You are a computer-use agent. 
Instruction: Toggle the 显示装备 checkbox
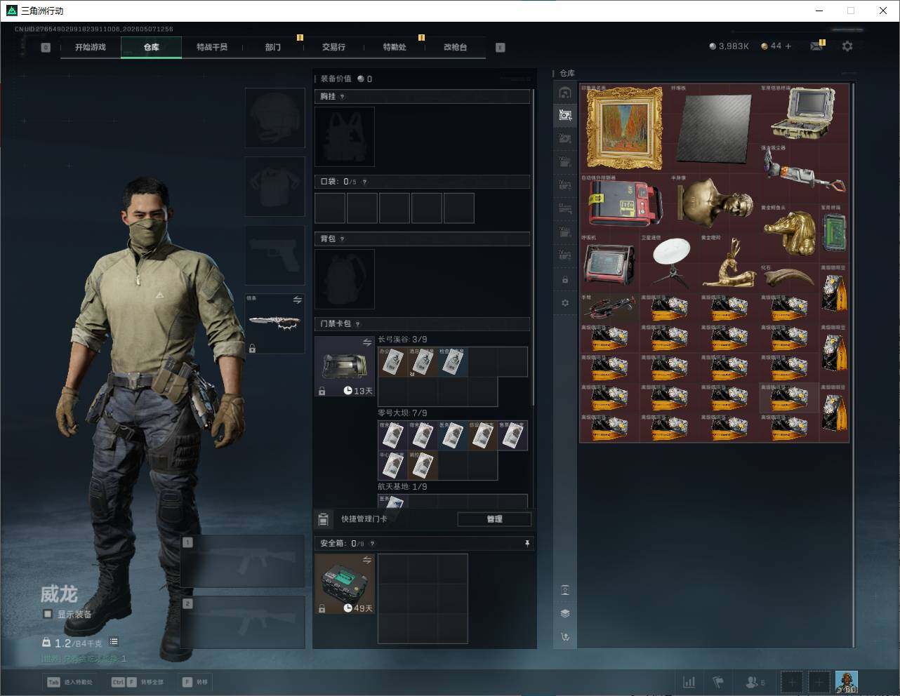pyautogui.click(x=48, y=614)
